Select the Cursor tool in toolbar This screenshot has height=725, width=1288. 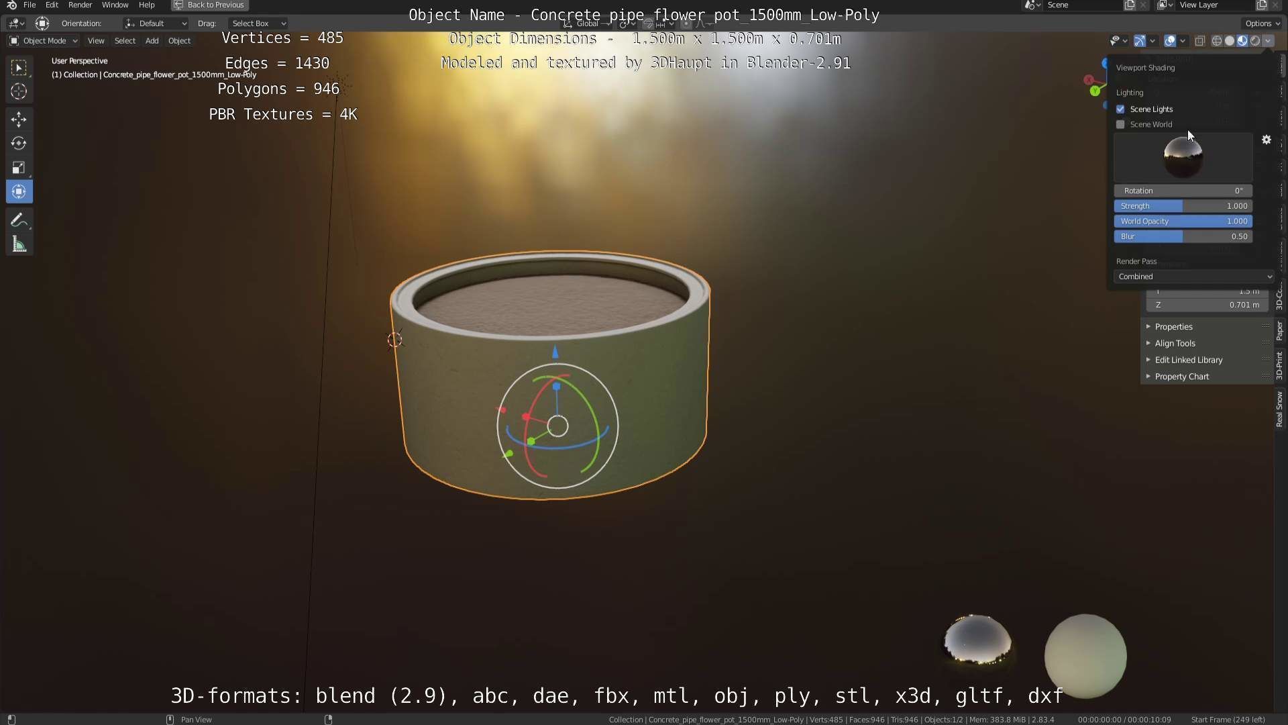(19, 92)
